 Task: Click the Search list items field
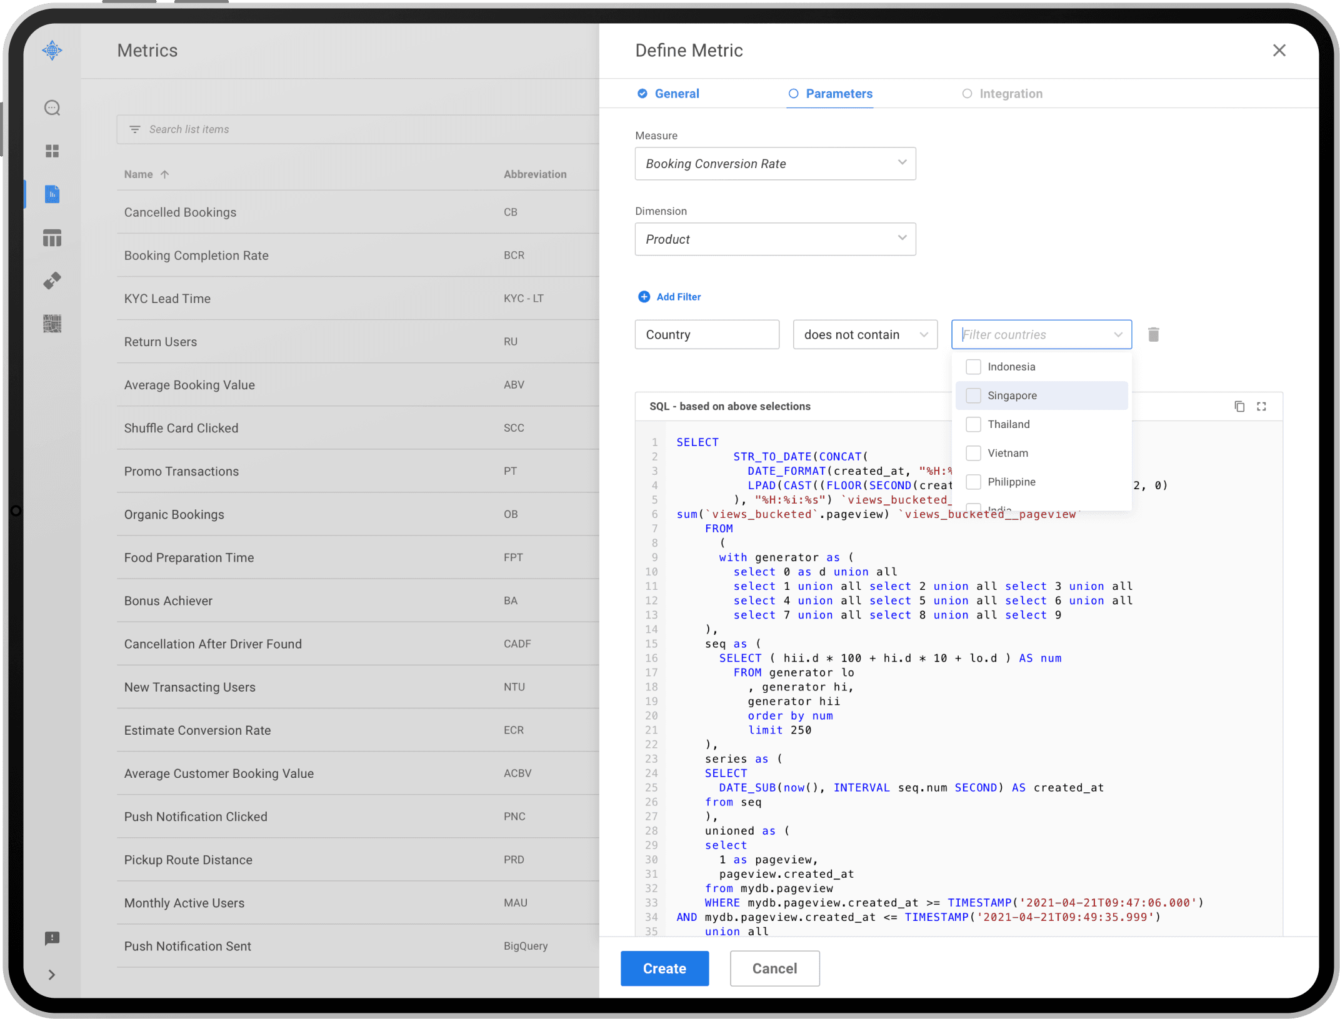point(357,129)
